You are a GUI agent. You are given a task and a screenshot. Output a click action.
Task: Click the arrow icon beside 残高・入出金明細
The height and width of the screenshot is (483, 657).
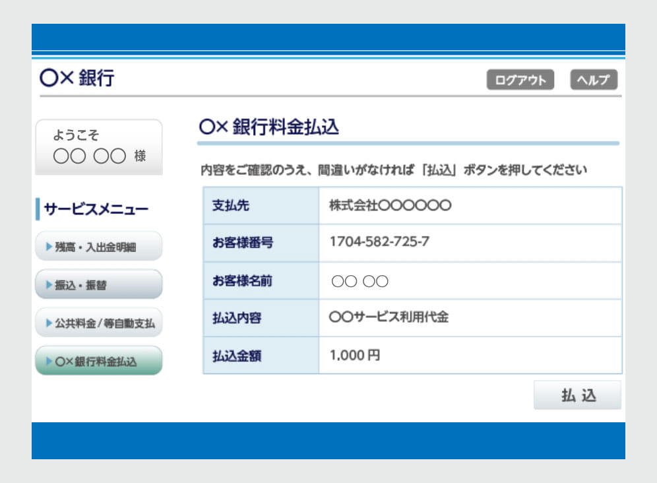coord(49,247)
